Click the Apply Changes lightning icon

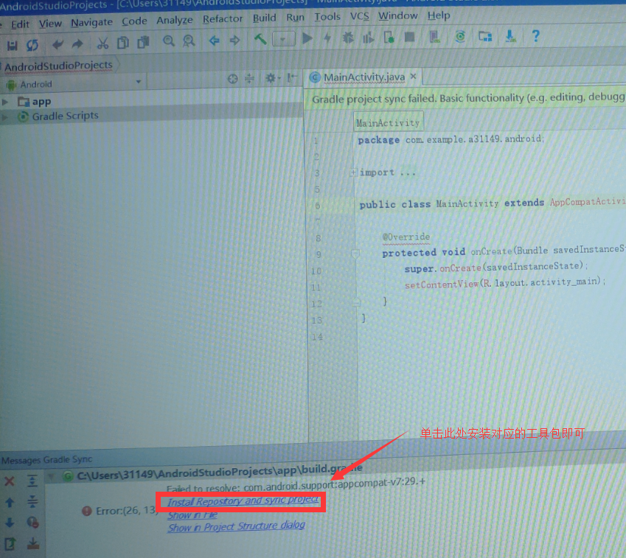[x=328, y=38]
